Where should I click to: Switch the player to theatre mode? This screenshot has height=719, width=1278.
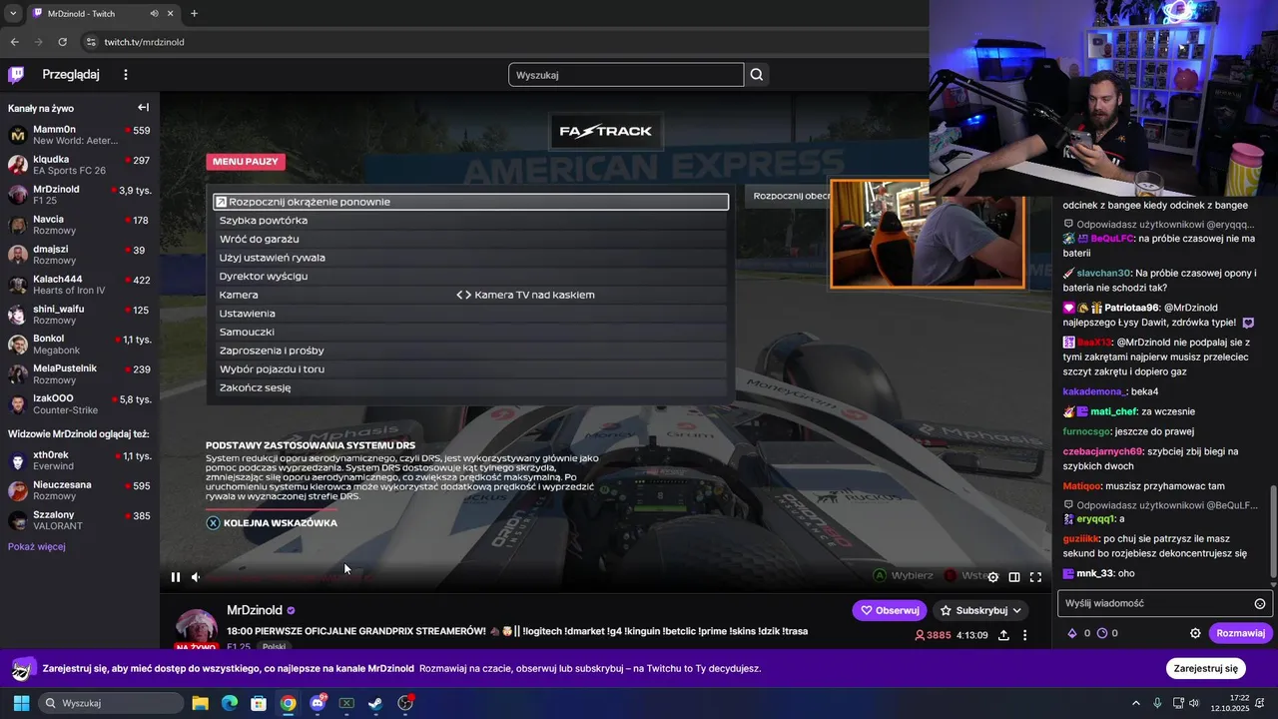[1014, 576]
